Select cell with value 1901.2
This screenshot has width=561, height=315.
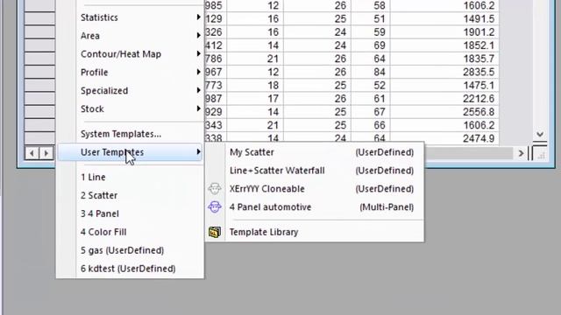pos(444,32)
